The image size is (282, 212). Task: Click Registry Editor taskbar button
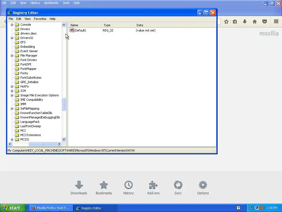[95, 208]
